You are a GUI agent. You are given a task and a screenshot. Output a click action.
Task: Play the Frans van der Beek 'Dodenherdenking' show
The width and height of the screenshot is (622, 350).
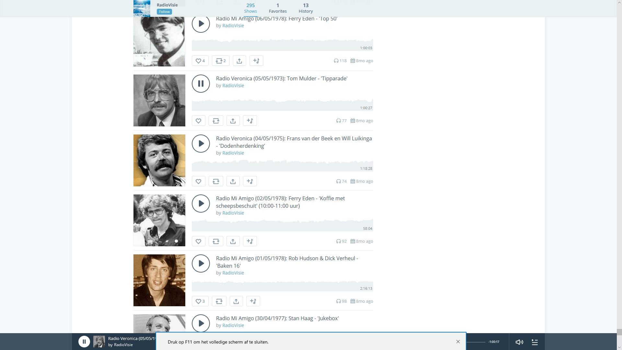201,144
